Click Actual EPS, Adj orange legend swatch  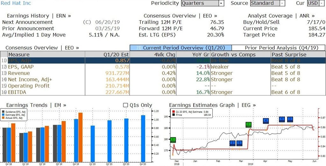[x=4, y=118]
